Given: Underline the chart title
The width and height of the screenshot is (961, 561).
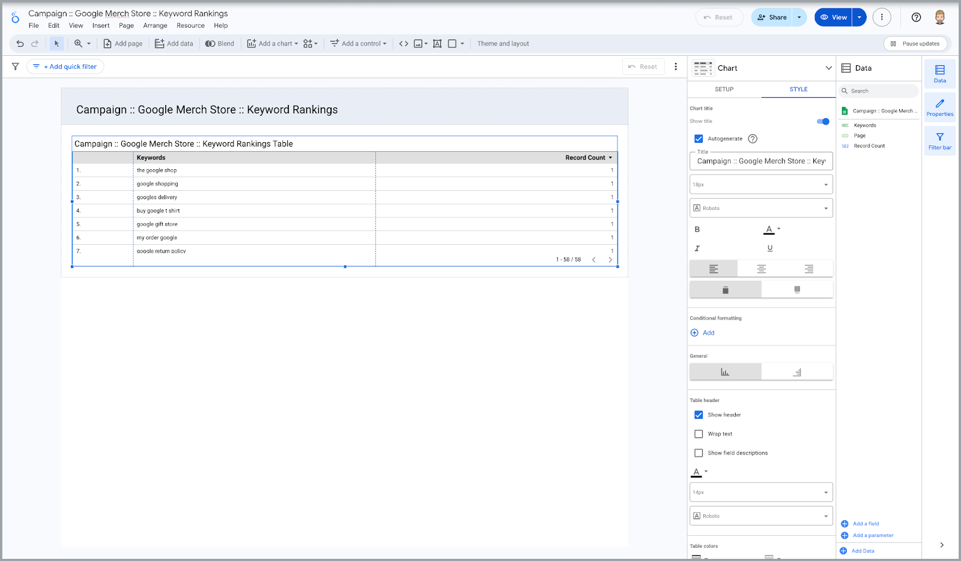Looking at the screenshot, I should click(770, 248).
